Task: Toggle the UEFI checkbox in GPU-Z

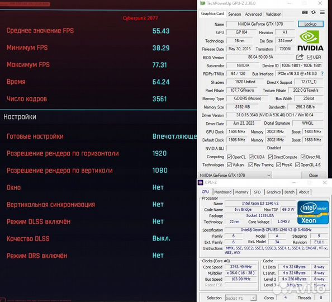Action: pyautogui.click(x=310, y=57)
